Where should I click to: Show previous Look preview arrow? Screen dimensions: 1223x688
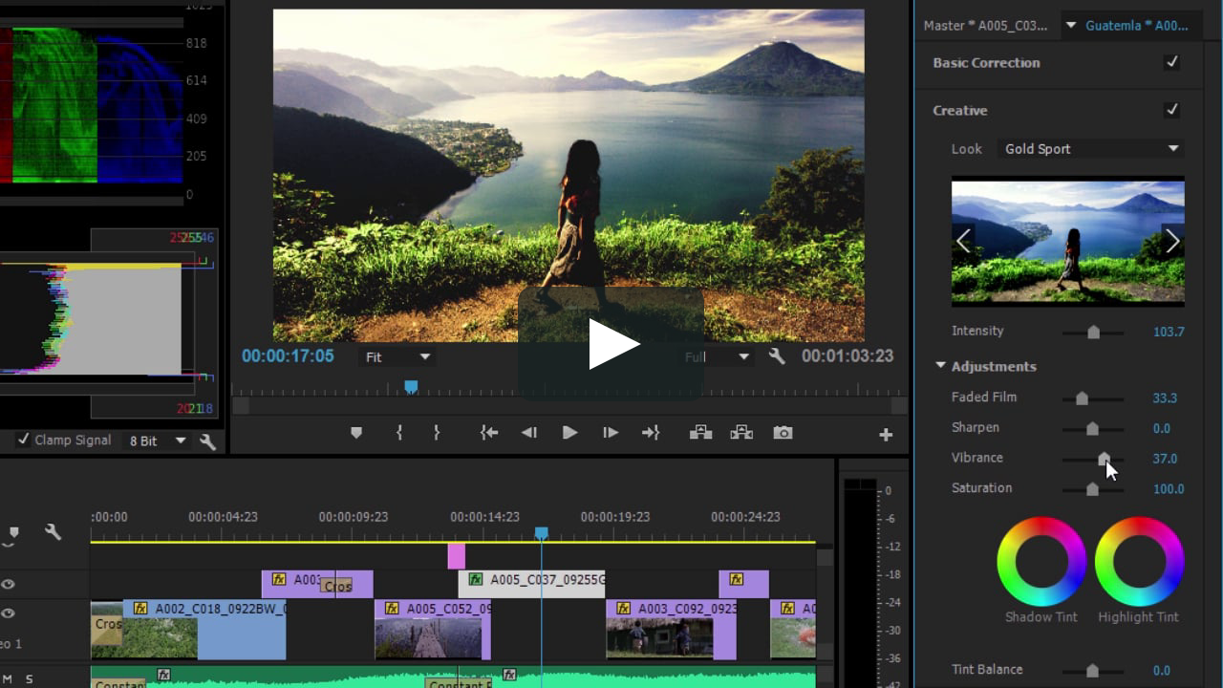(x=963, y=242)
